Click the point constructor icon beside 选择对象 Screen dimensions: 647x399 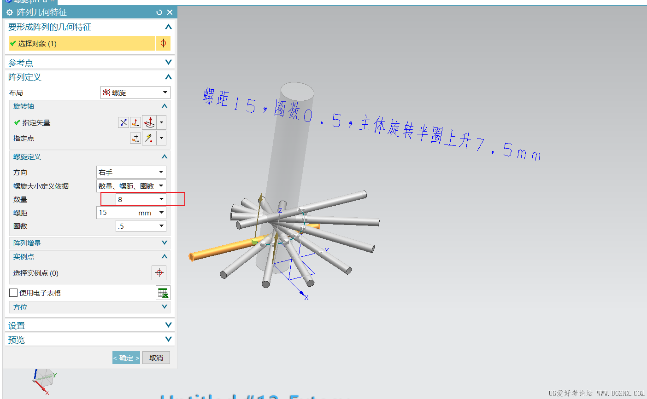tap(164, 43)
